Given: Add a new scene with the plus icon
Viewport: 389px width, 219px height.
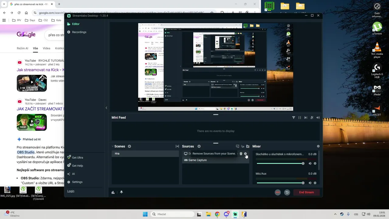Looking at the screenshot, I should (x=129, y=146).
